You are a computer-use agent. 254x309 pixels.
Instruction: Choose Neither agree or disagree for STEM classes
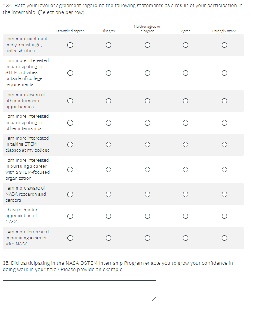click(x=147, y=144)
